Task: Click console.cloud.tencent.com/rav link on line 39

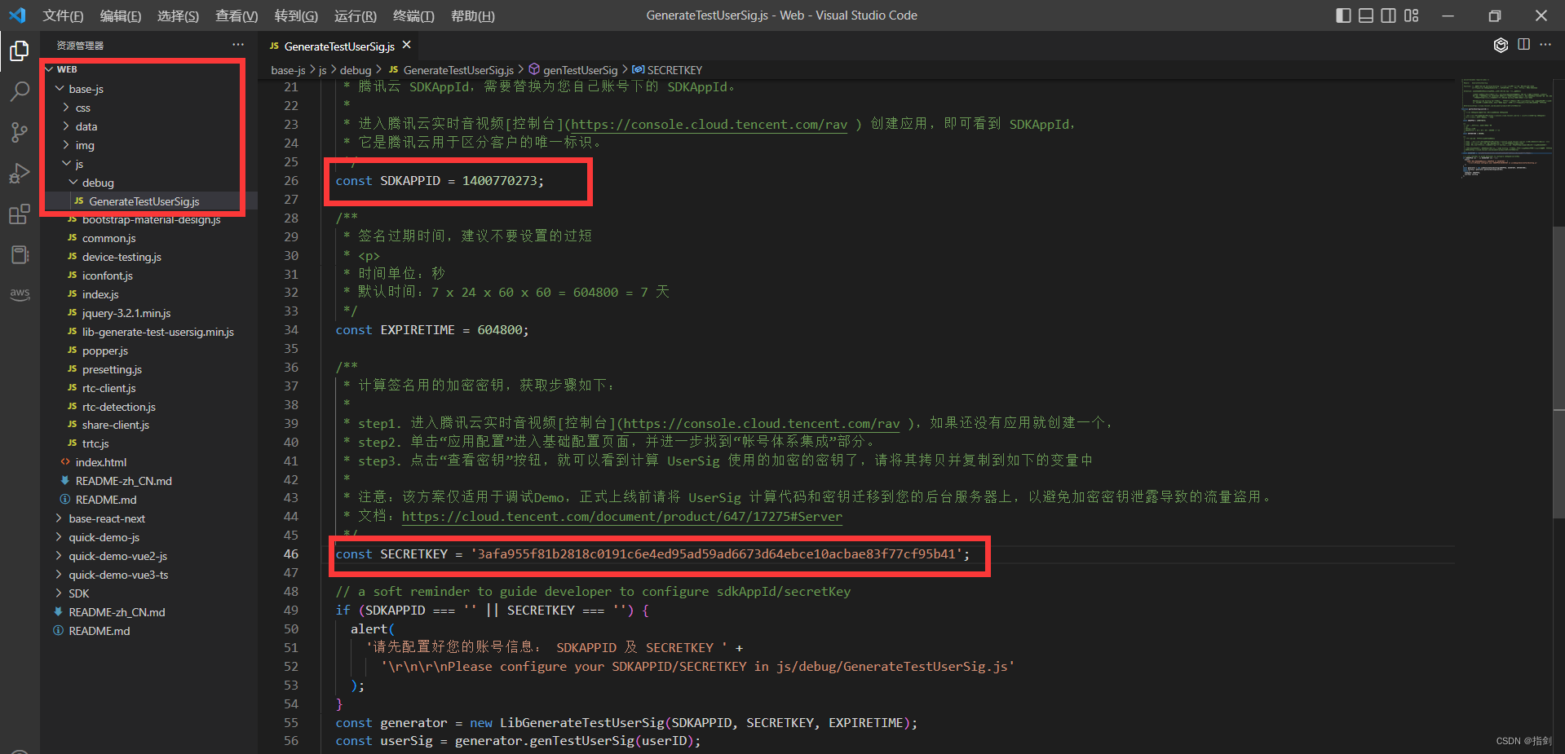Action: coord(762,423)
